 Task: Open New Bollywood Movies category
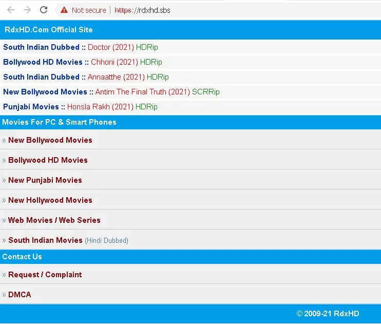(x=50, y=140)
